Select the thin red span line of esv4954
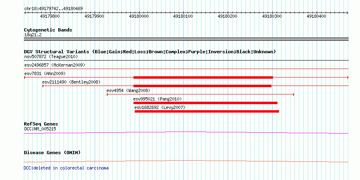 tap(201, 94)
